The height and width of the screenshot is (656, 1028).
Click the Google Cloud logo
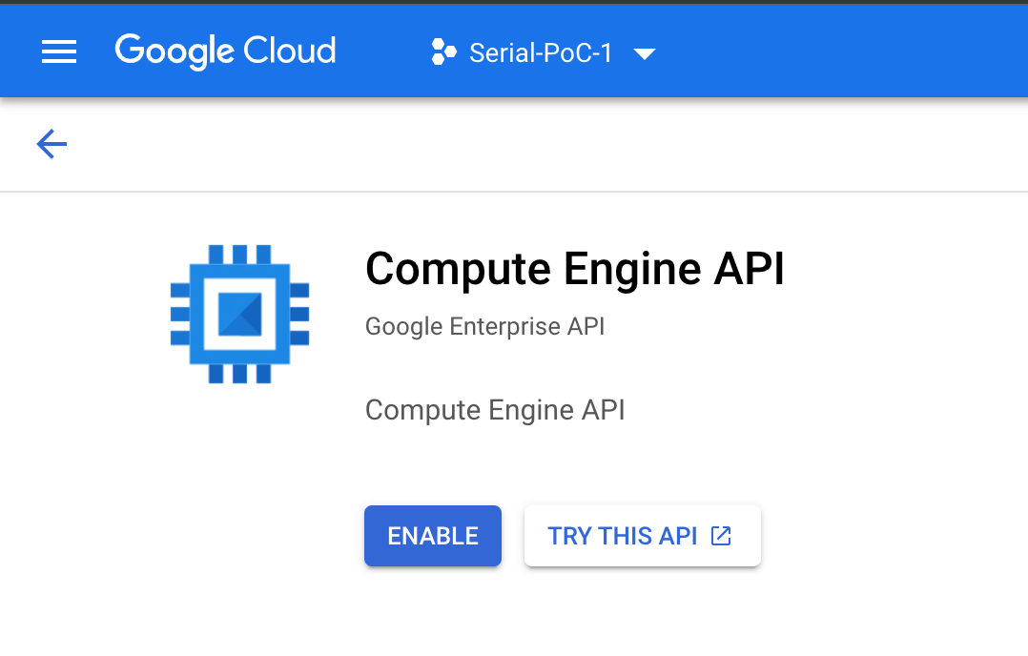point(225,51)
